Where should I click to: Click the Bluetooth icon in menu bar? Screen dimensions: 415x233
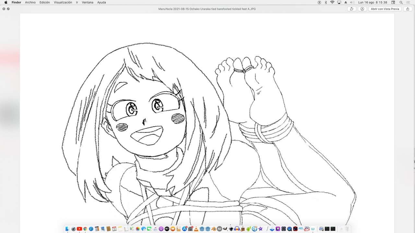click(326, 2)
